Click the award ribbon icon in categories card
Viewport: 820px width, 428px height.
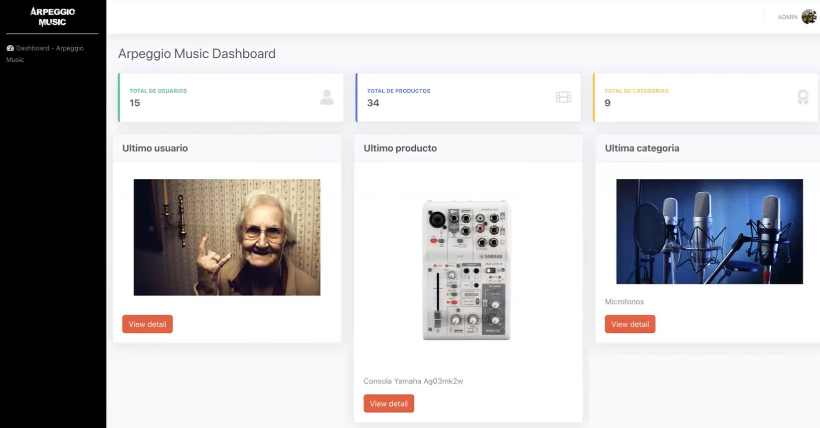(803, 97)
